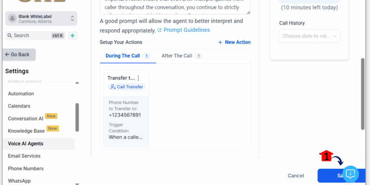Click the plus icon beside New Action
The image size is (370, 185).
pyautogui.click(x=220, y=43)
